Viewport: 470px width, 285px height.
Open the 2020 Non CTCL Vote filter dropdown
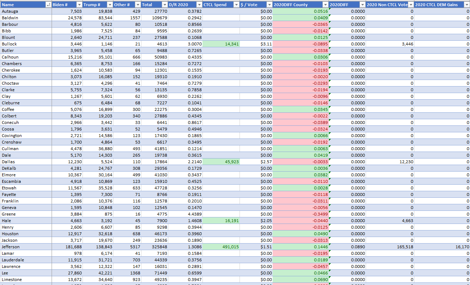[x=411, y=5]
